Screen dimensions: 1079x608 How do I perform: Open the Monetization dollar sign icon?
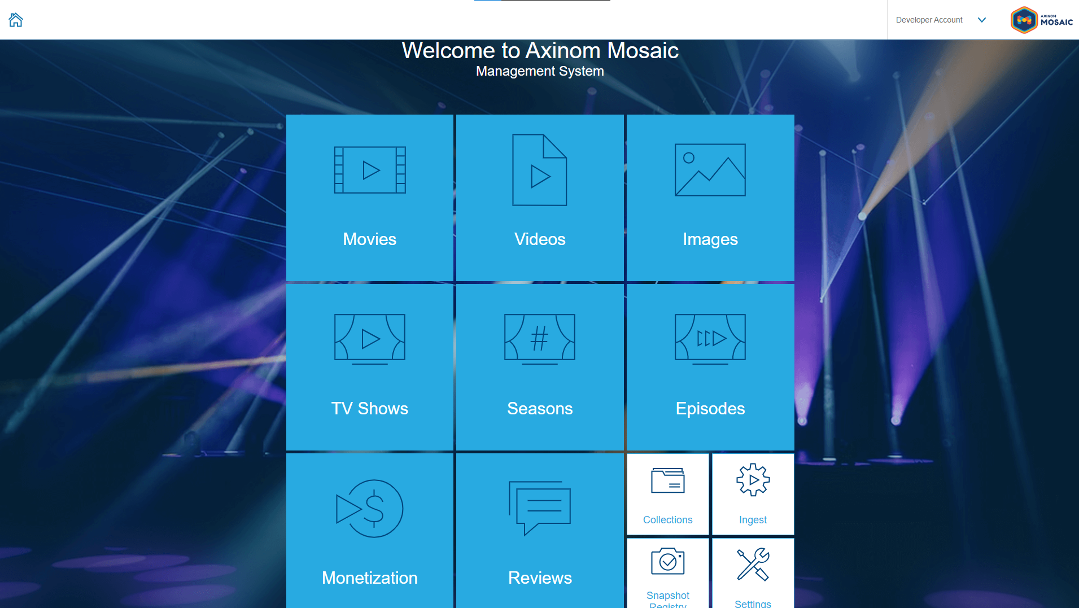(370, 509)
